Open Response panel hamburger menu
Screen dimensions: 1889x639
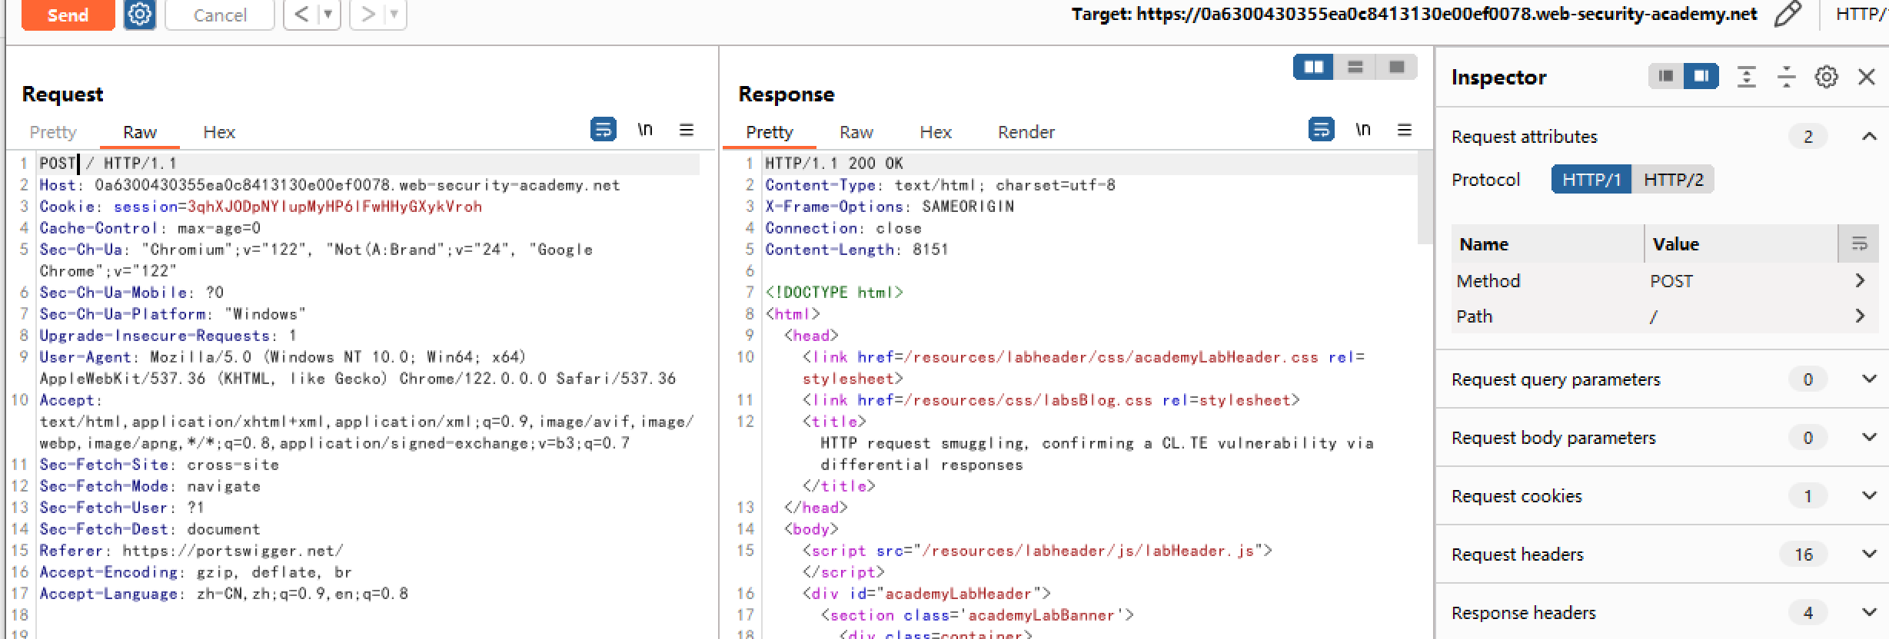(x=1404, y=130)
